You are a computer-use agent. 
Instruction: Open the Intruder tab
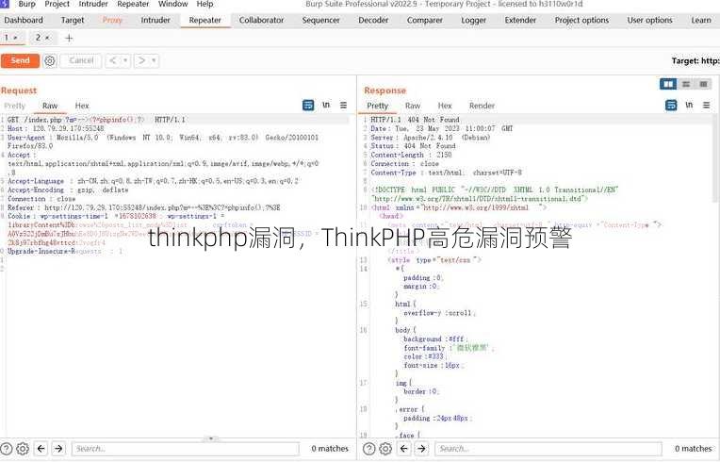(155, 20)
